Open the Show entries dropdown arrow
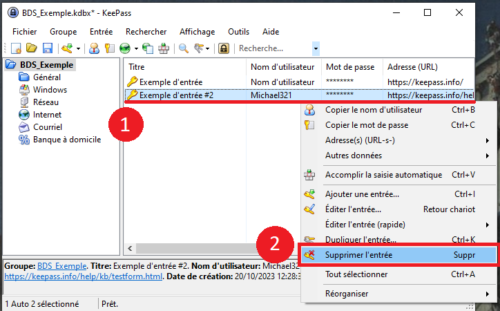Viewport: 500px width, 311px height. point(208,49)
